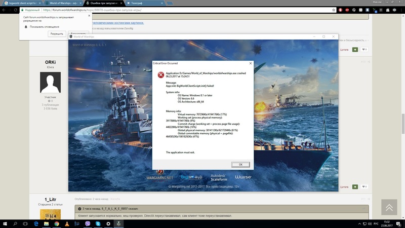405x228 pixels.
Task: Close the Critical Error Occurred dialog
Action: click(250, 63)
